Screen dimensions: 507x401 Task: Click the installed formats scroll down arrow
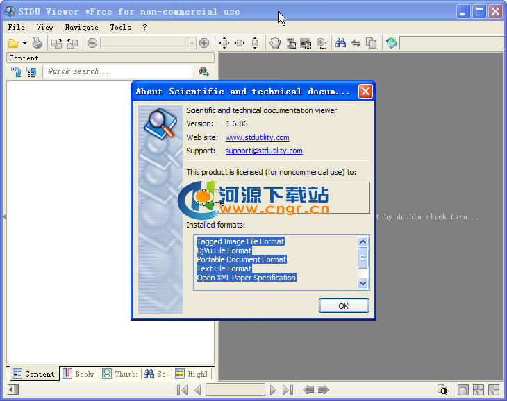(363, 284)
